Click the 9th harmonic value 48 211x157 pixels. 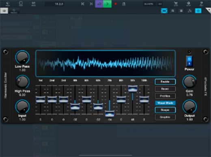[133, 119]
